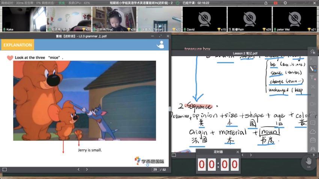Go to previous page in grammar PDF
319x179 pixels.
(x=78, y=169)
